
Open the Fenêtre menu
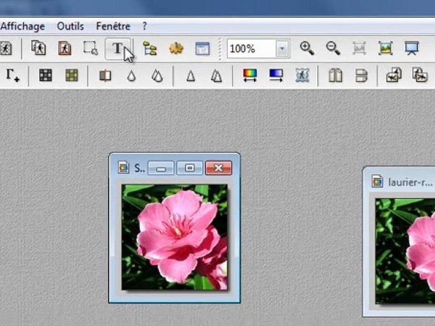[x=113, y=26]
